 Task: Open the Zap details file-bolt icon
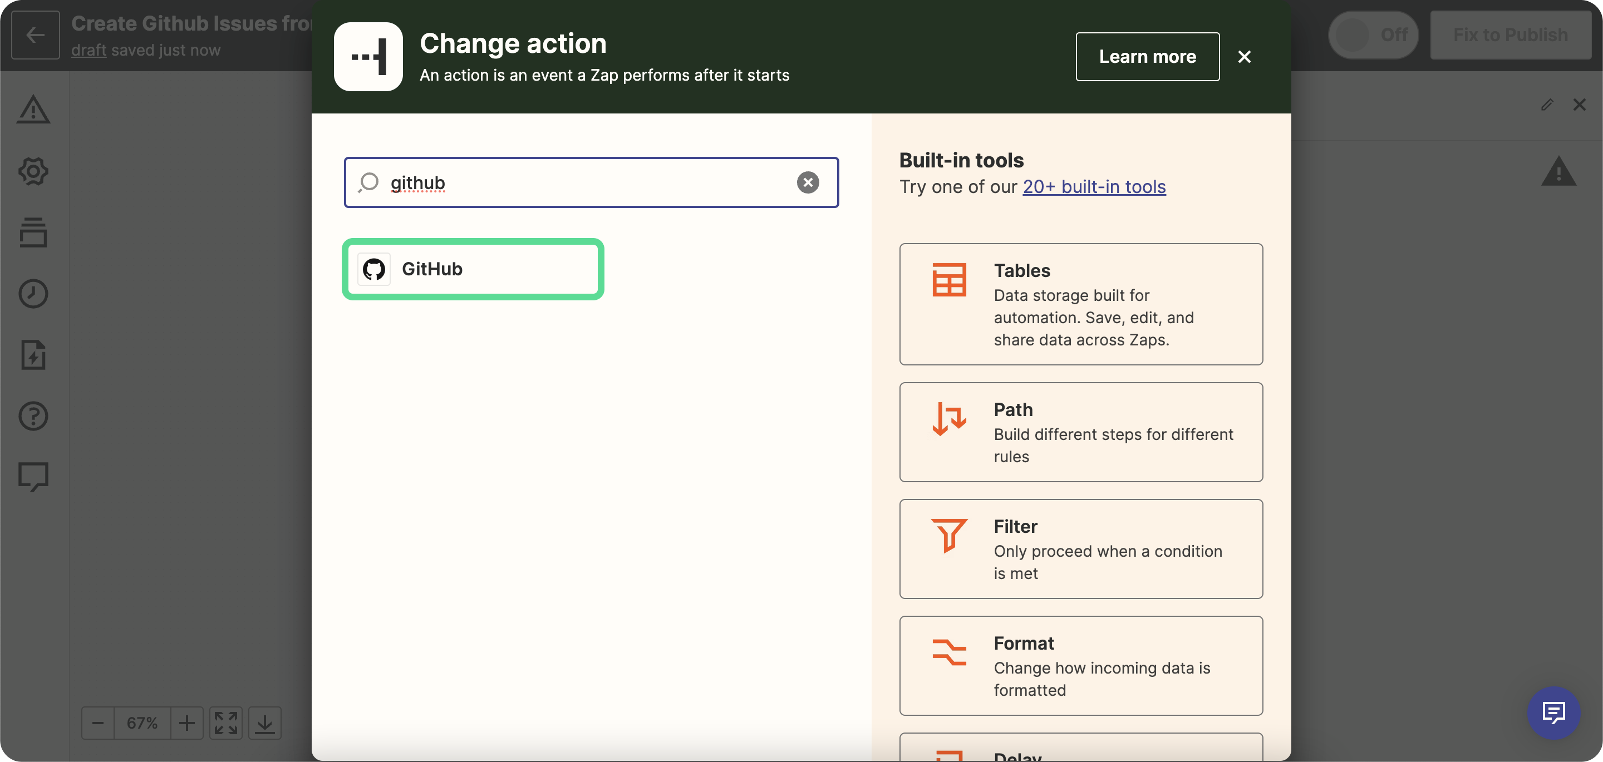[x=33, y=354]
